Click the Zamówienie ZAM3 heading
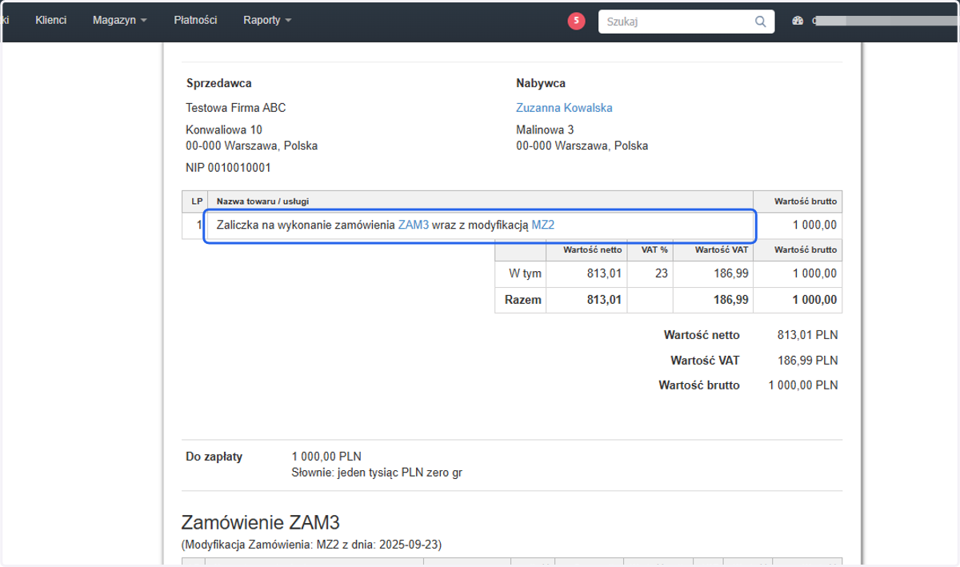The height and width of the screenshot is (567, 960). pos(261,523)
